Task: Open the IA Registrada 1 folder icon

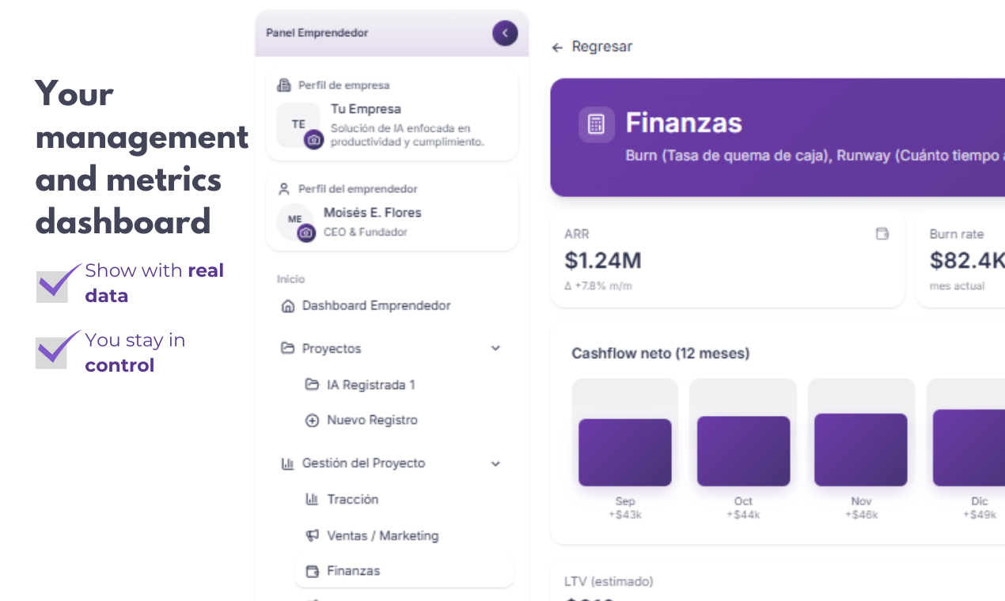Action: point(312,384)
